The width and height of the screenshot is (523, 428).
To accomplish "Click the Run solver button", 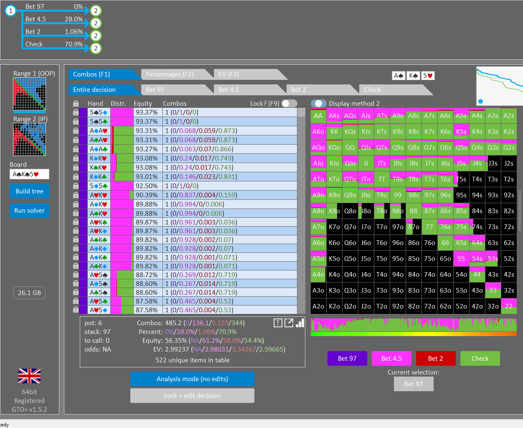I will pyautogui.click(x=29, y=211).
